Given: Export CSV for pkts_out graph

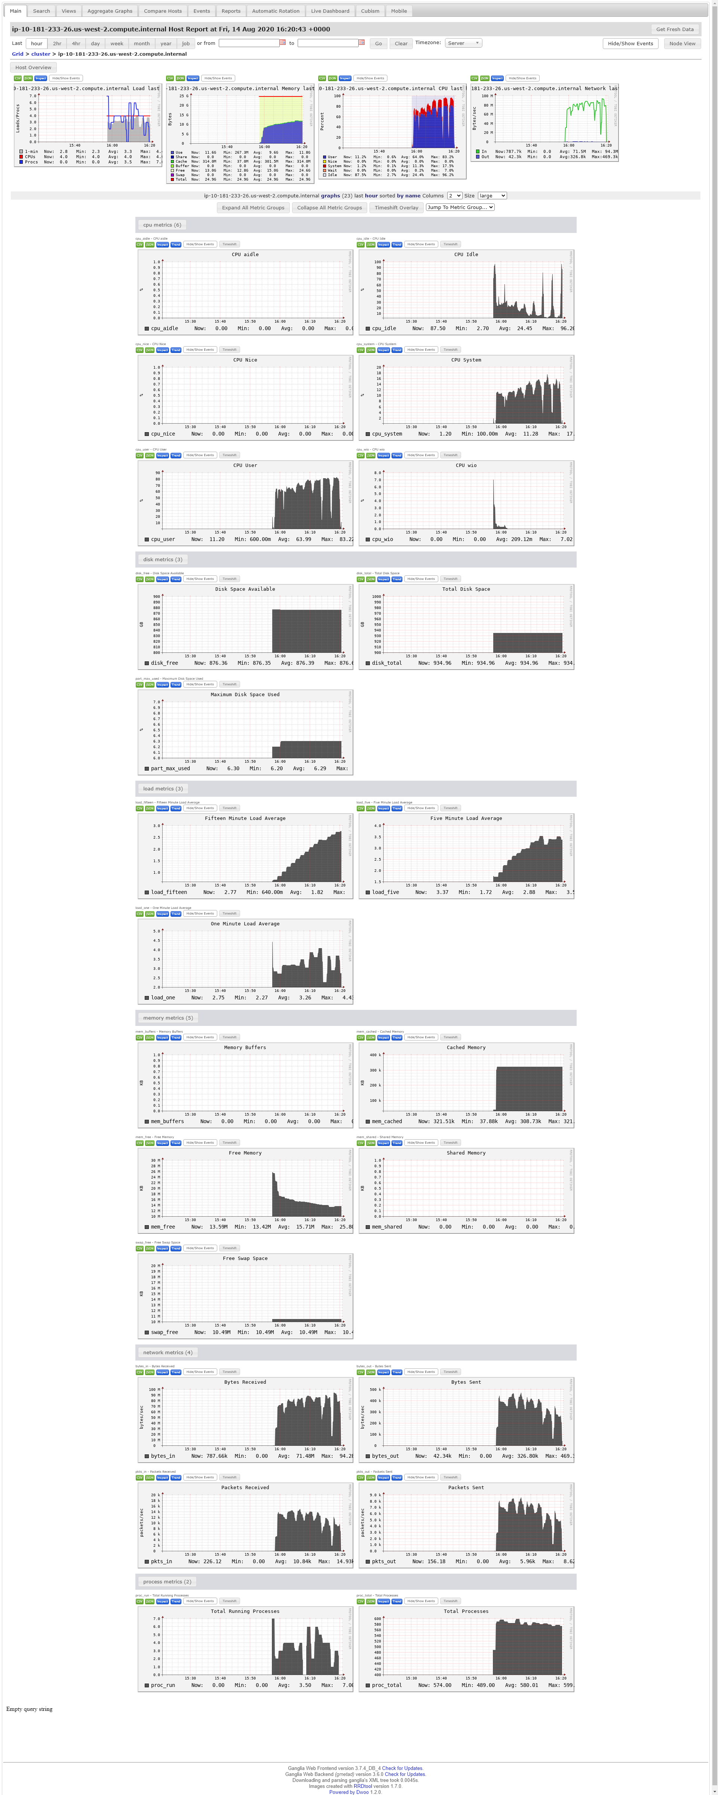Looking at the screenshot, I should pos(360,1477).
